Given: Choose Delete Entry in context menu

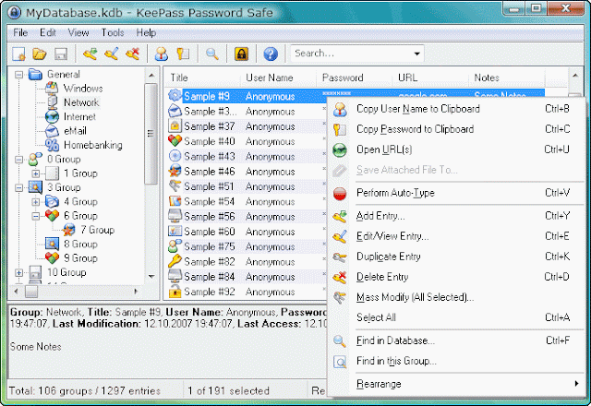Looking at the screenshot, I should pos(455,277).
